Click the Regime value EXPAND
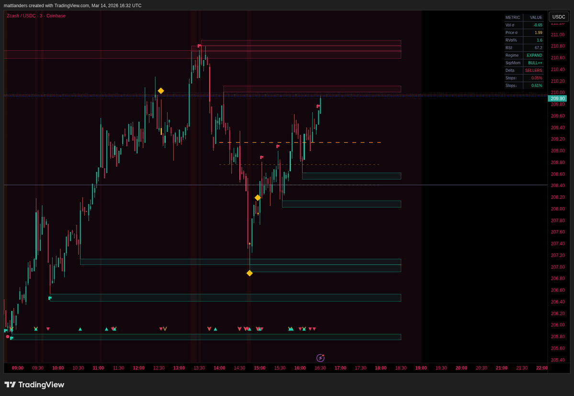 point(534,55)
